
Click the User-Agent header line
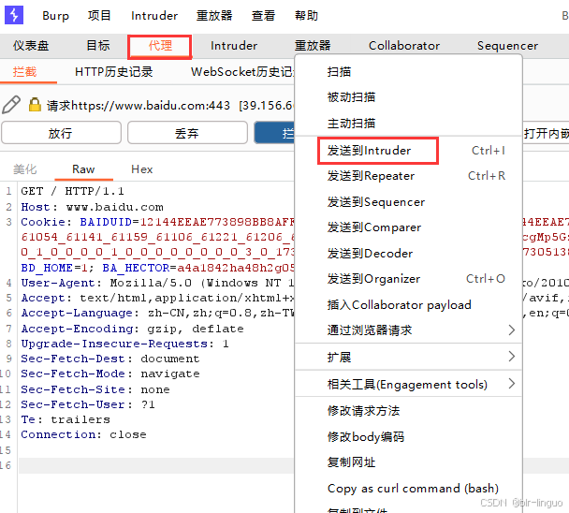tap(157, 283)
